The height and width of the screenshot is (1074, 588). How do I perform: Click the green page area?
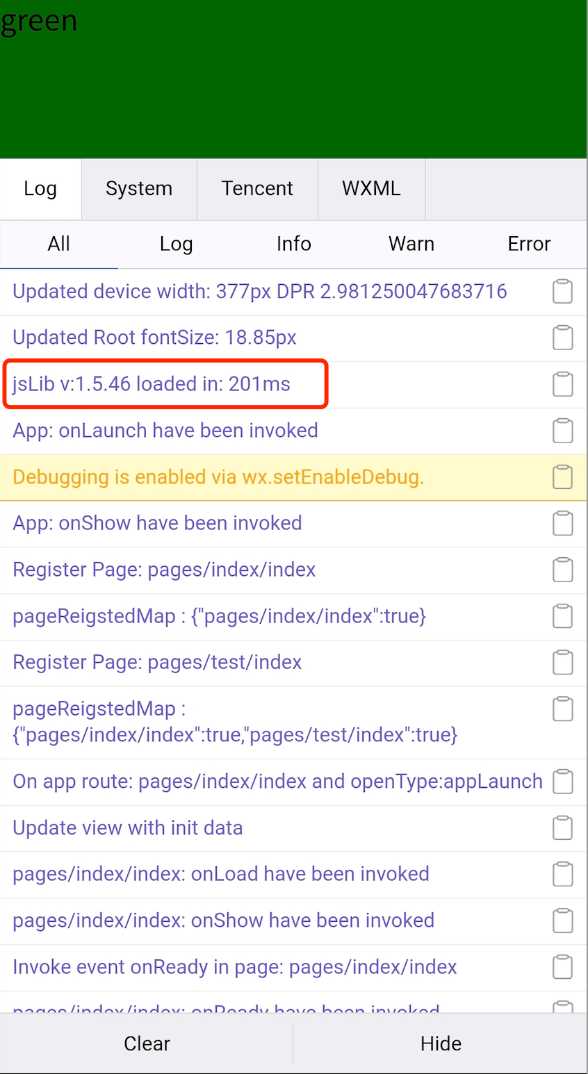[x=293, y=83]
